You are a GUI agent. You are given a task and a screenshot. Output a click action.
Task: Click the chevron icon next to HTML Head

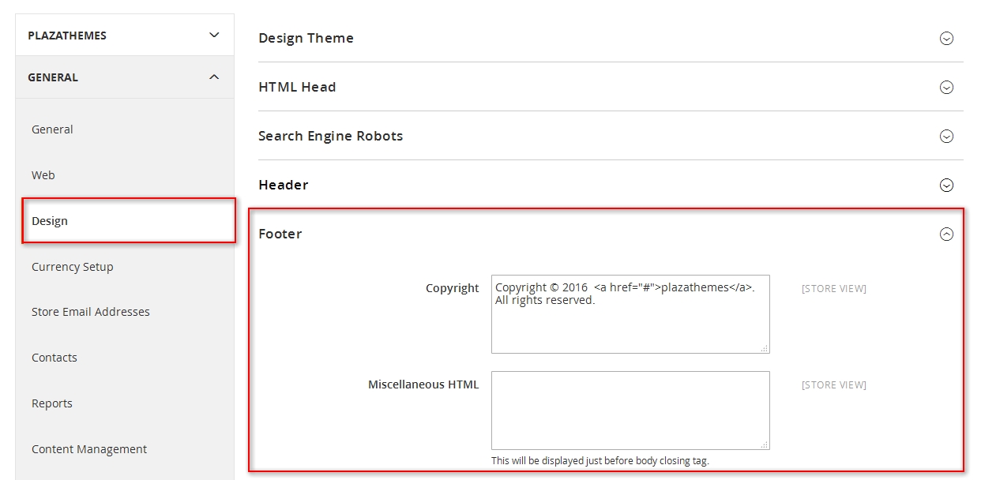946,87
